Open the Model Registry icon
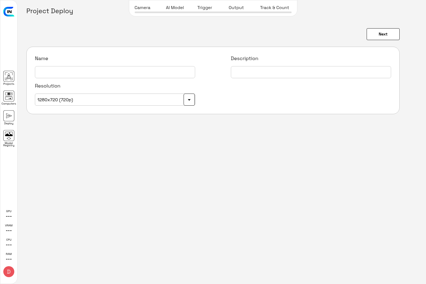The height and width of the screenshot is (284, 426). click(x=9, y=136)
